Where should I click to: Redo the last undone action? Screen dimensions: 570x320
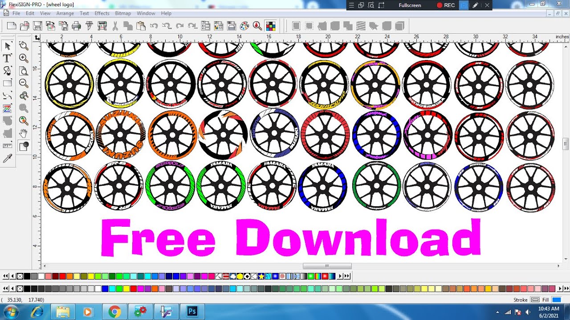point(179,26)
